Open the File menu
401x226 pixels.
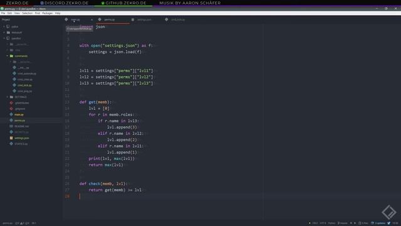click(3, 13)
